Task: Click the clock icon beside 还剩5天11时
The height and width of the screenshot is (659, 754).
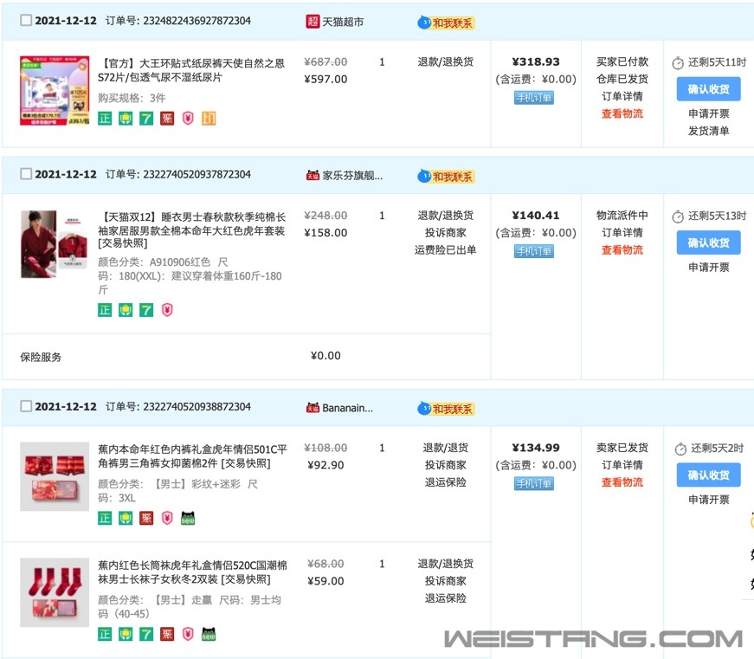Action: click(x=678, y=63)
